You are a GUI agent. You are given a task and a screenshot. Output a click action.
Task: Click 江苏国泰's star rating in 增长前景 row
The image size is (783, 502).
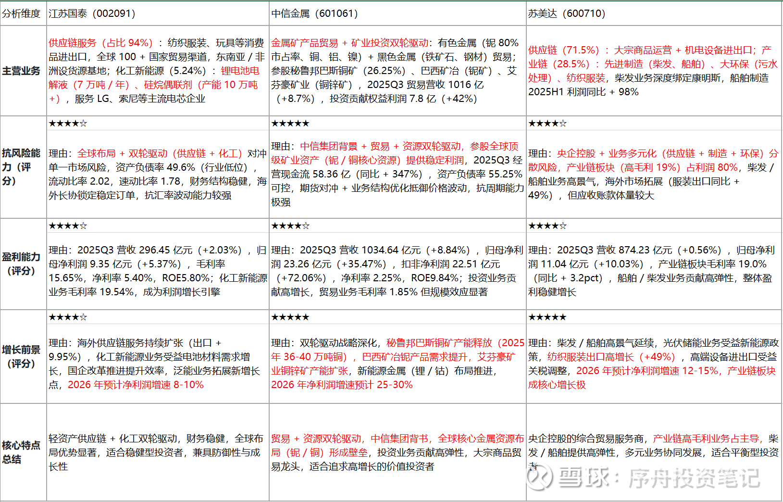pyautogui.click(x=68, y=317)
